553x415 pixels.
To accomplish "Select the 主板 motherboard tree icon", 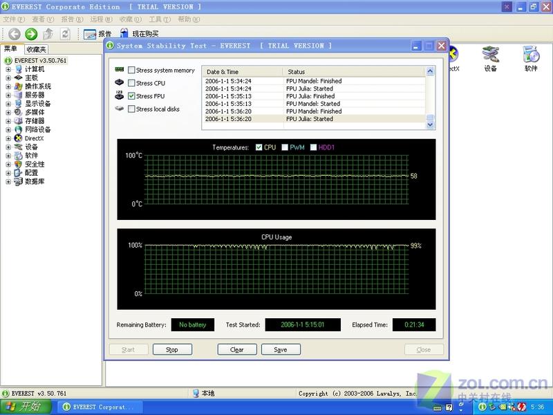I will 19,77.
